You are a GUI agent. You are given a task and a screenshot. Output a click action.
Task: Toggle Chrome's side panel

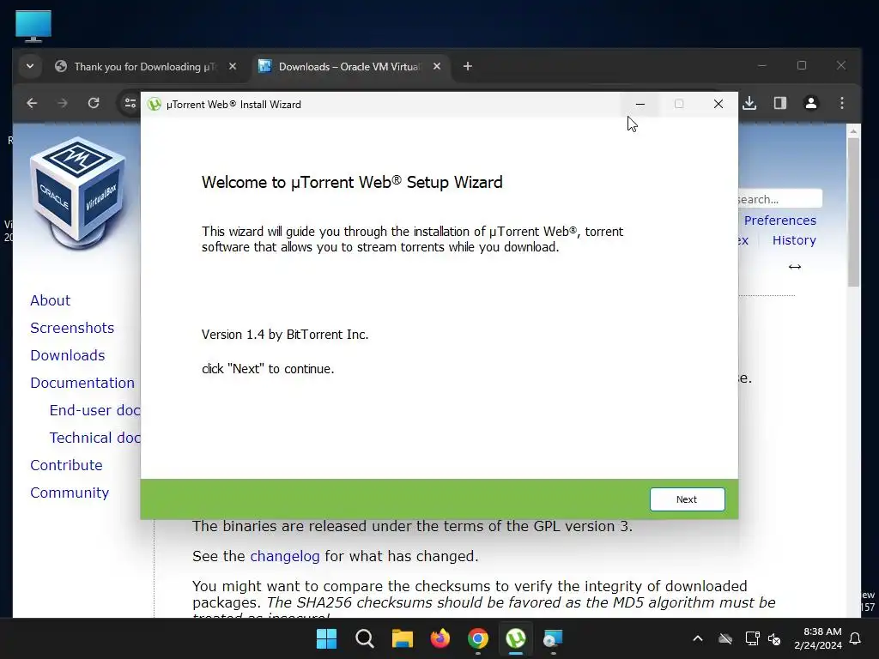click(780, 103)
